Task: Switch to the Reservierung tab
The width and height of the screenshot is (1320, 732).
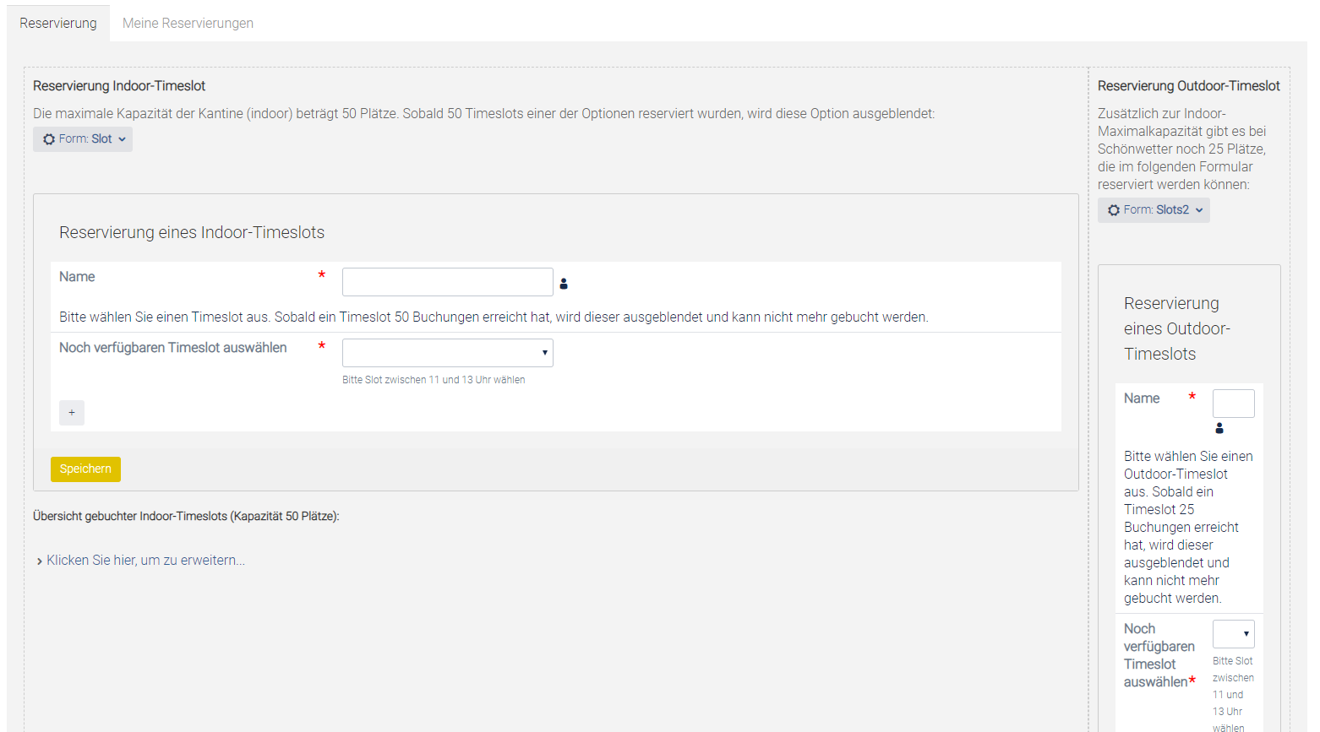Action: click(58, 24)
